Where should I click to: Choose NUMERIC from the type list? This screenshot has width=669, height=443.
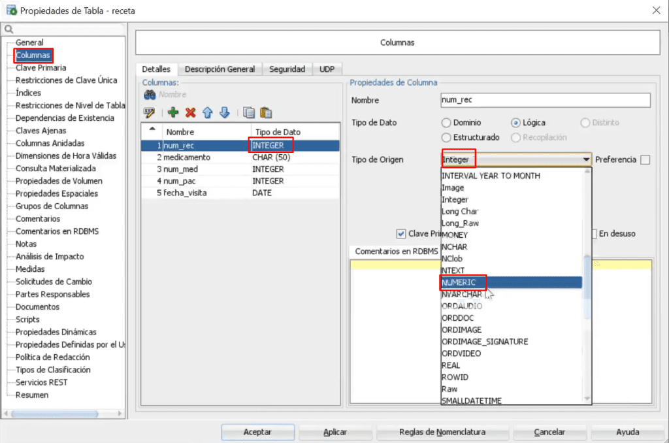point(511,282)
